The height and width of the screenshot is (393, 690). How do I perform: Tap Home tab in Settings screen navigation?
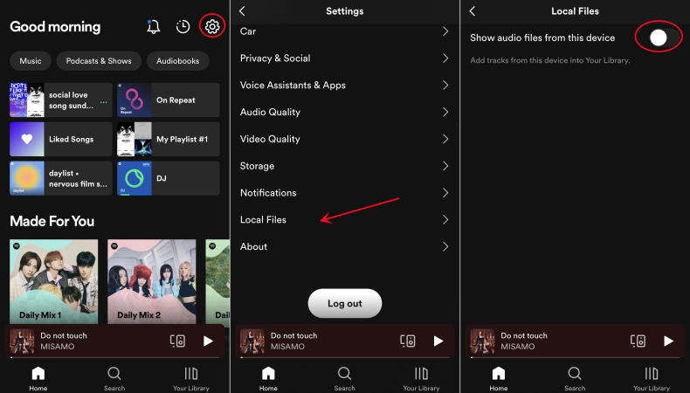pos(268,379)
